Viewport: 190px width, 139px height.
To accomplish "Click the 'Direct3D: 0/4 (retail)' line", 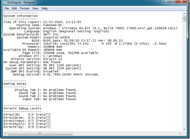I will [x=27, y=115].
